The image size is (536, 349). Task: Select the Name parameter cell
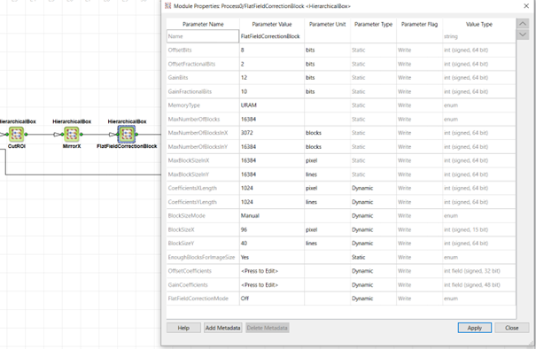click(203, 36)
